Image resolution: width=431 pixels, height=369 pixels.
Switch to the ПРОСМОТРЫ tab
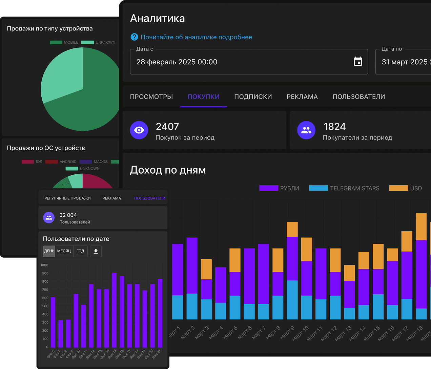(x=151, y=97)
